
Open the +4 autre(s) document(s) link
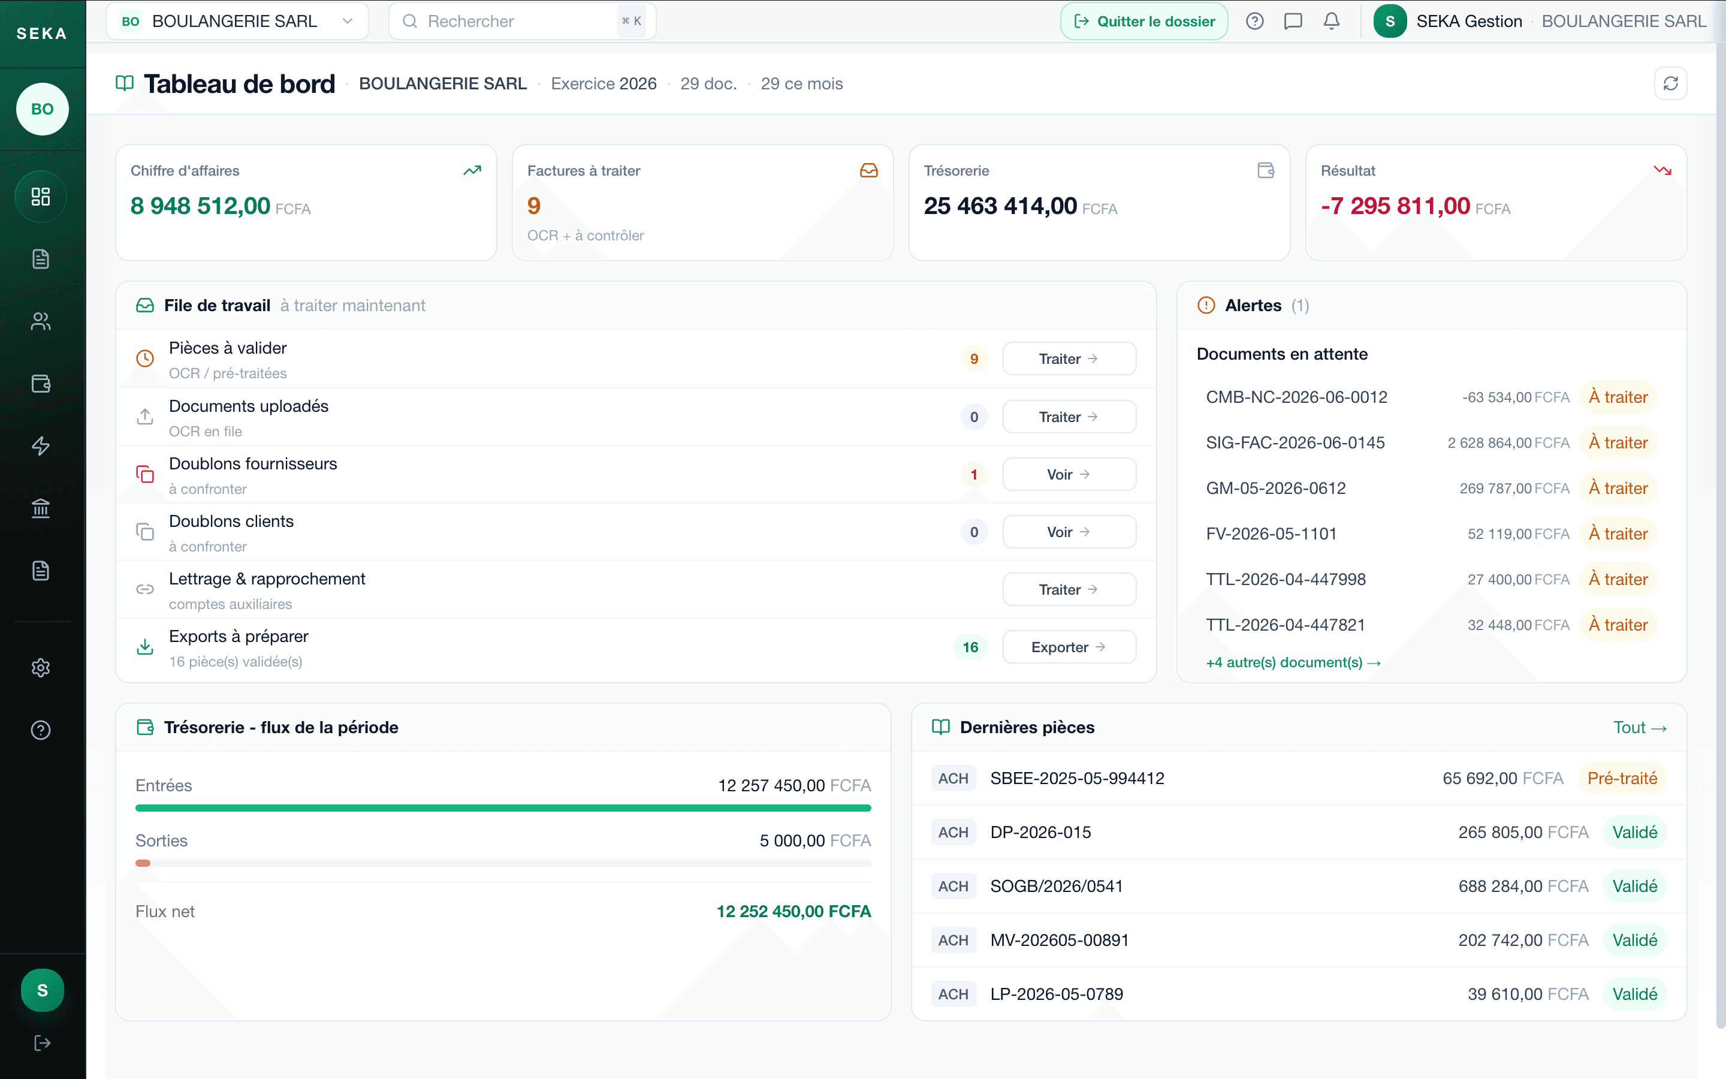(x=1293, y=662)
